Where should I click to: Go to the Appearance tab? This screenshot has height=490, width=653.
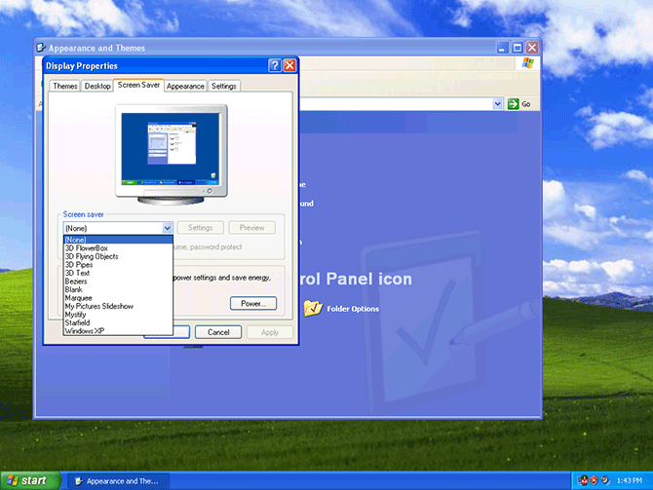185,86
